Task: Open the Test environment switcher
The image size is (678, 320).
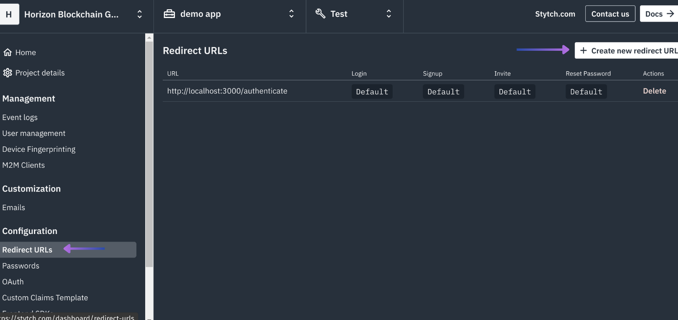Action: (x=389, y=14)
